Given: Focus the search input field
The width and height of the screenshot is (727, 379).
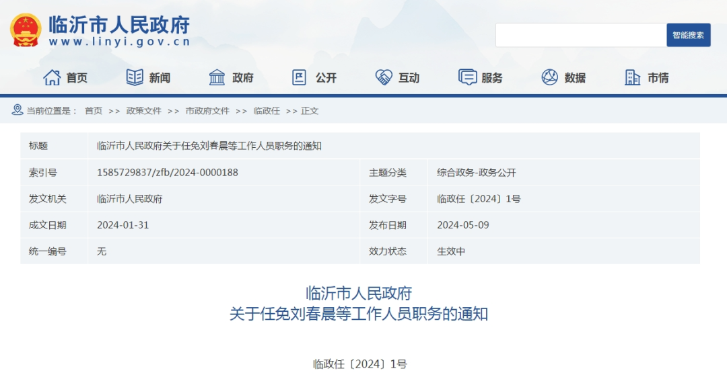Looking at the screenshot, I should pos(581,35).
